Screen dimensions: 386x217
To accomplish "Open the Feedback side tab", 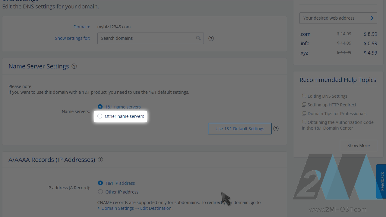I will 381,181.
